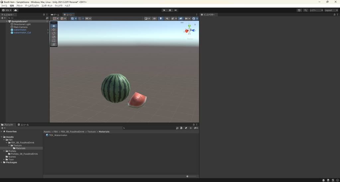
Task: Toggle scene effects button
Action: click(173, 19)
